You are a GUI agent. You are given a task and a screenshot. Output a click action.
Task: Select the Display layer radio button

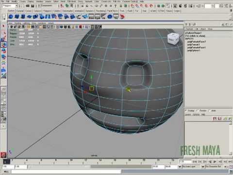click(x=186, y=110)
